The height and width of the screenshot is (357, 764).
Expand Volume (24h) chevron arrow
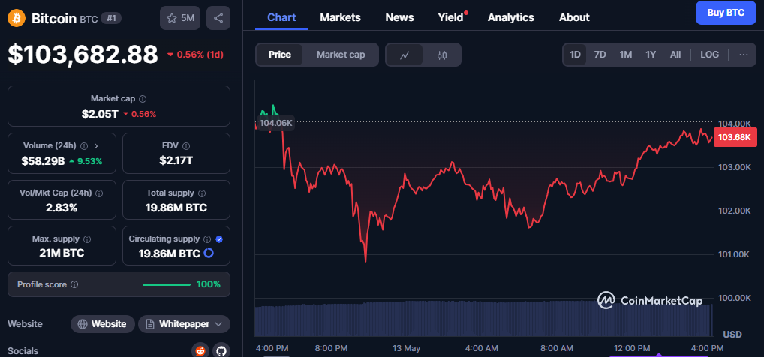(96, 146)
